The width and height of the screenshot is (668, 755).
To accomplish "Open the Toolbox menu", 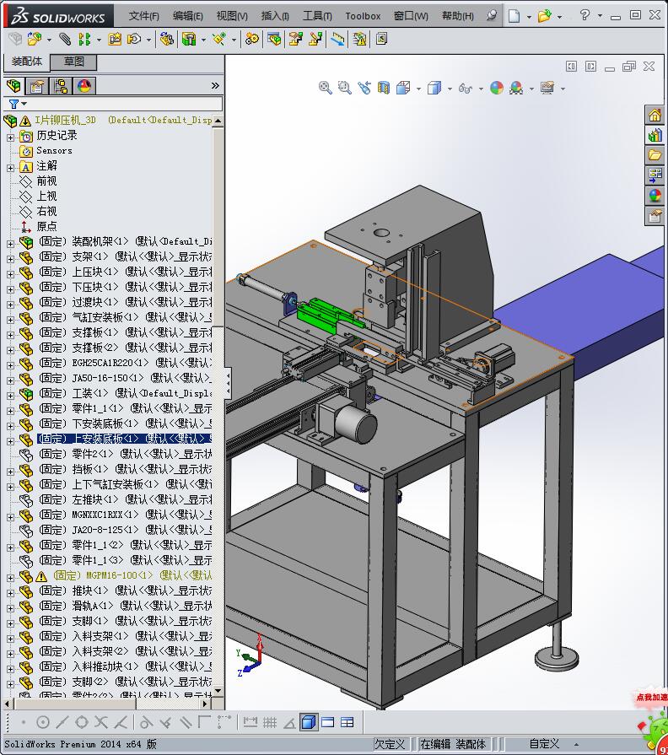I will 363,16.
